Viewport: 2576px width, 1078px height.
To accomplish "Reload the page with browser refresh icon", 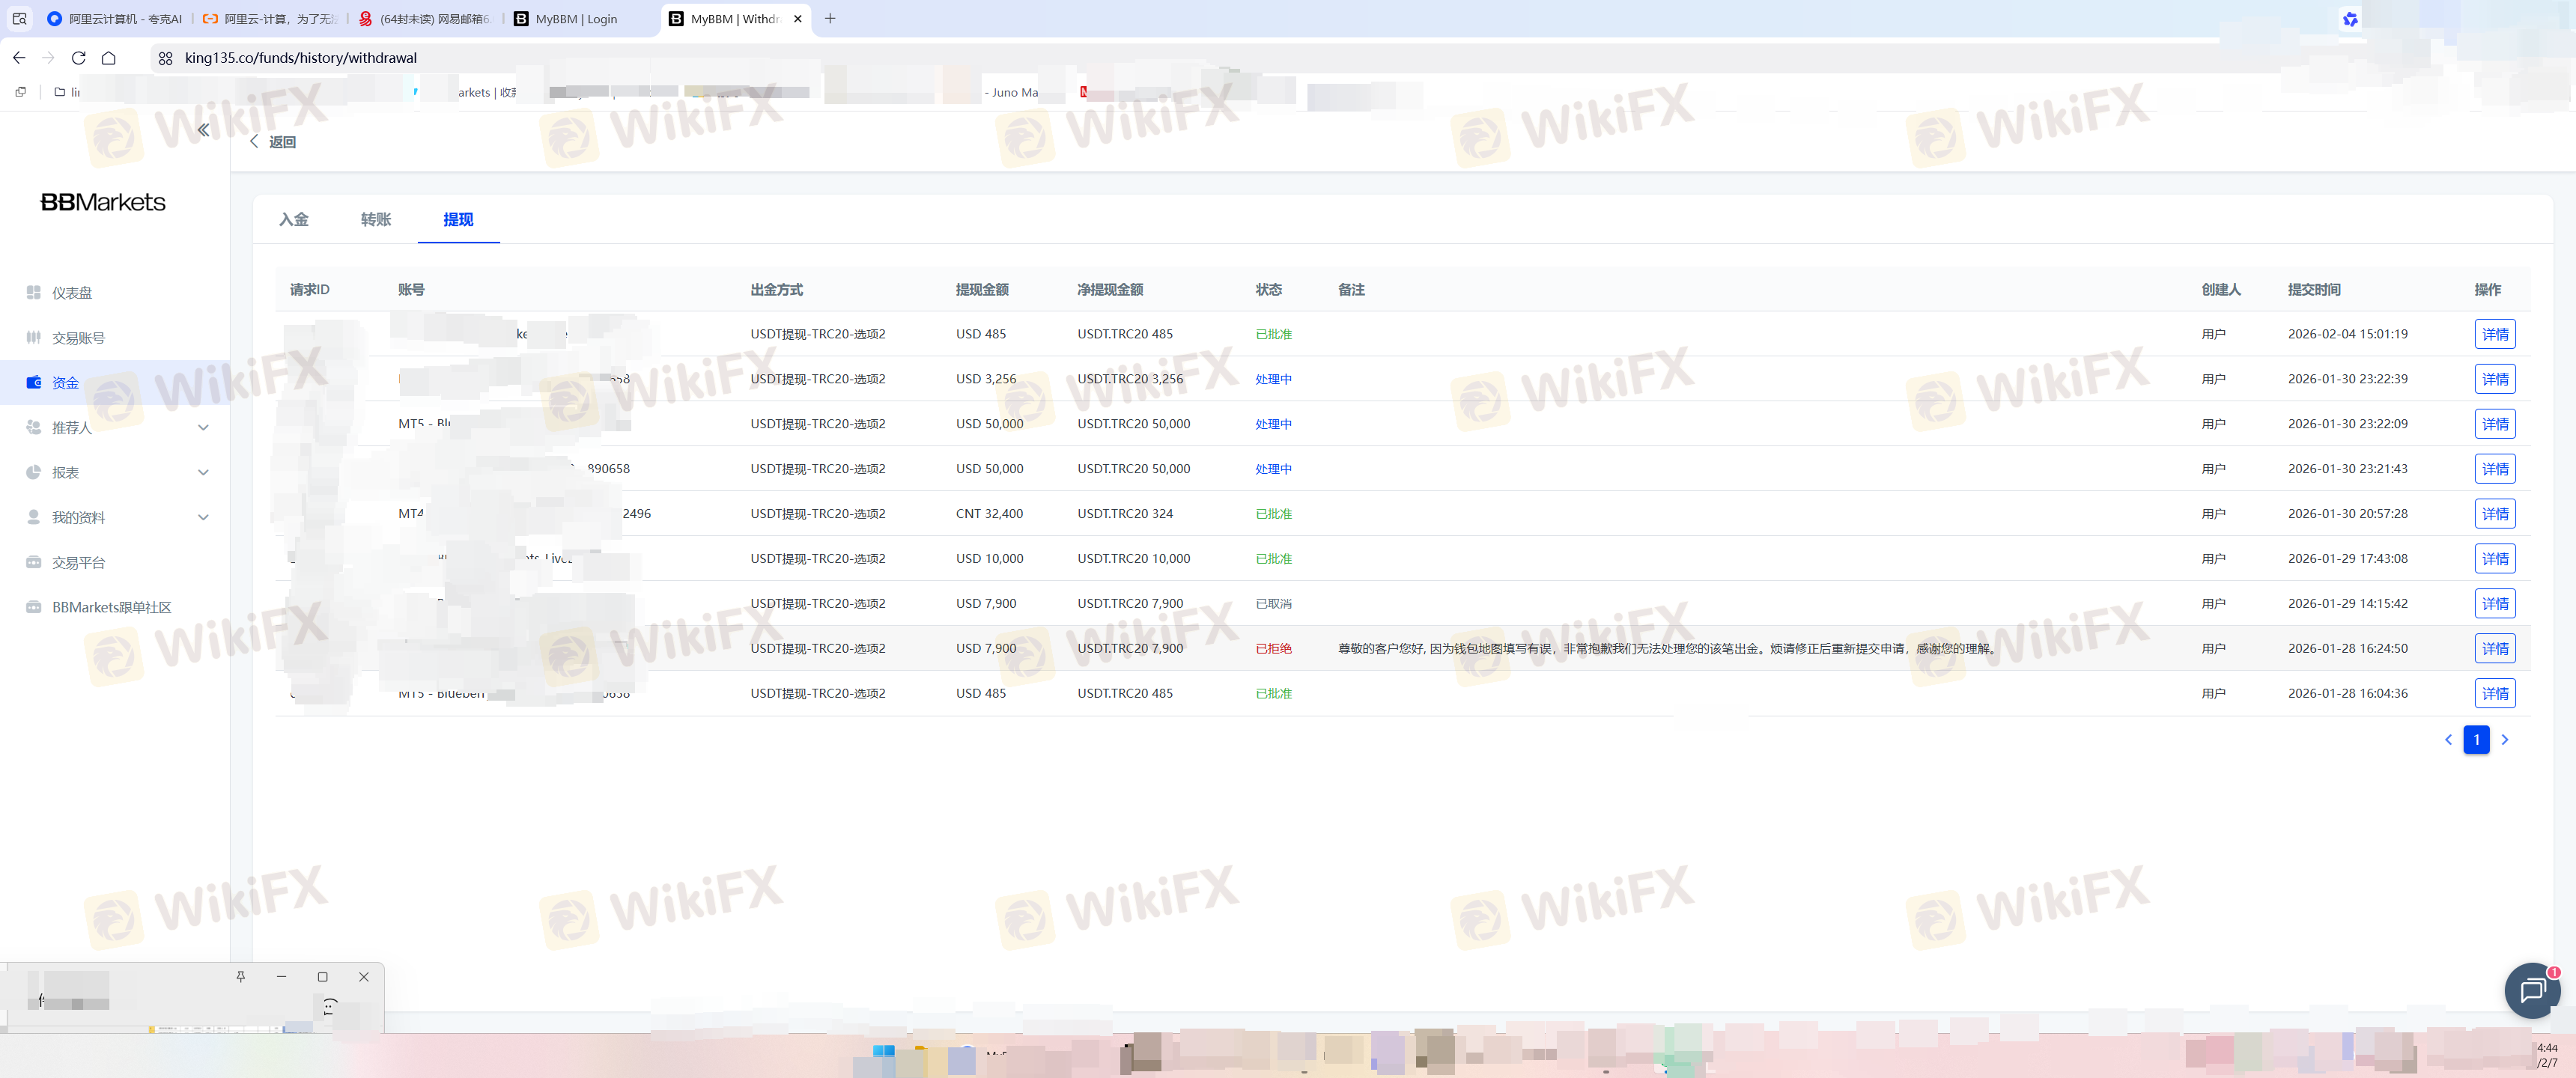I will click(78, 58).
